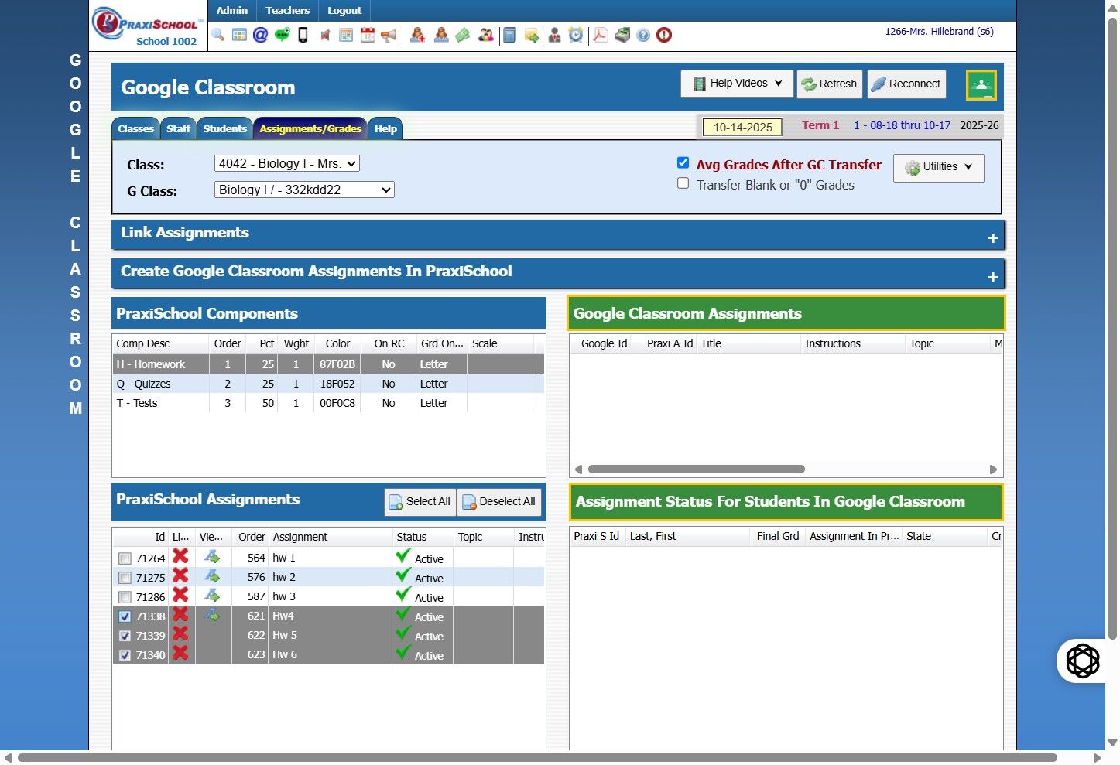Viewport: 1120px width, 765px height.
Task: Click the view arrow icon for hw 2
Action: point(212,576)
